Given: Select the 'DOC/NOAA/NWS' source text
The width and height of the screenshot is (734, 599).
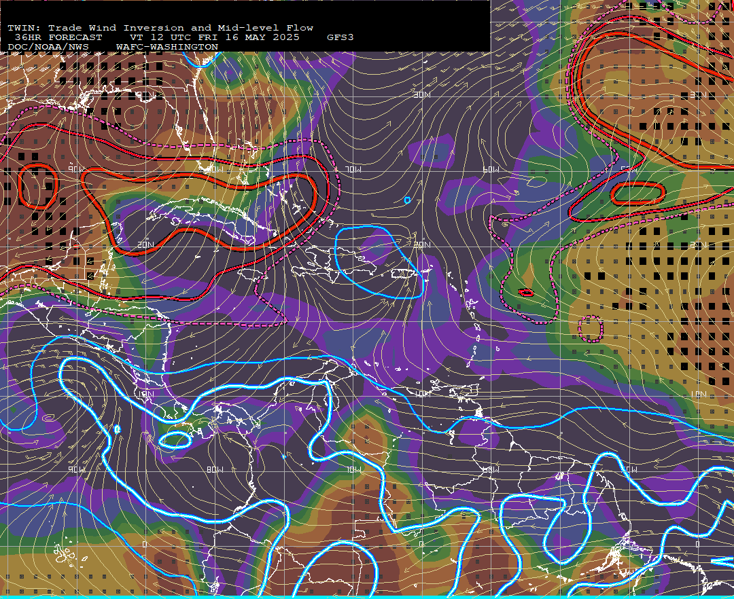Looking at the screenshot, I should pyautogui.click(x=48, y=48).
